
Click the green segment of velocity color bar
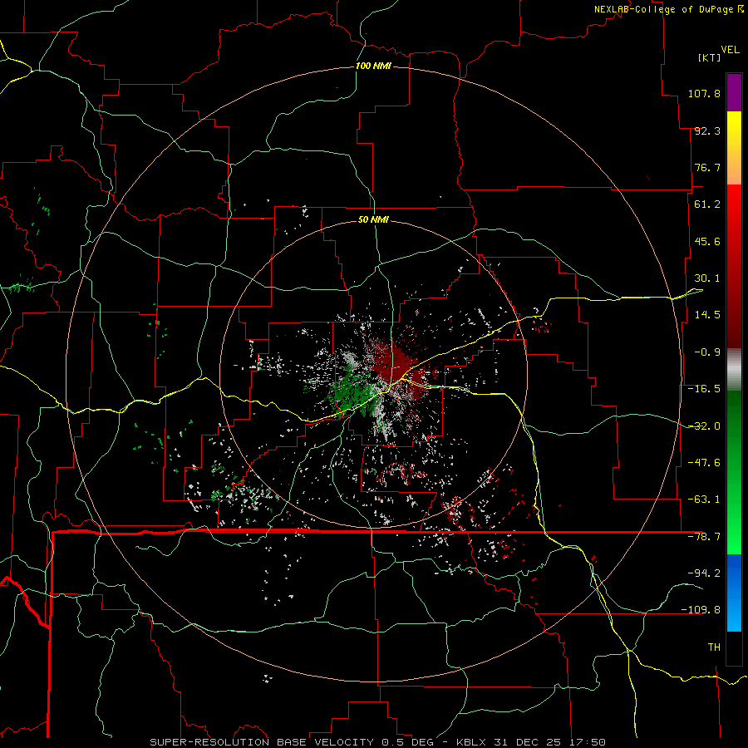point(734,472)
